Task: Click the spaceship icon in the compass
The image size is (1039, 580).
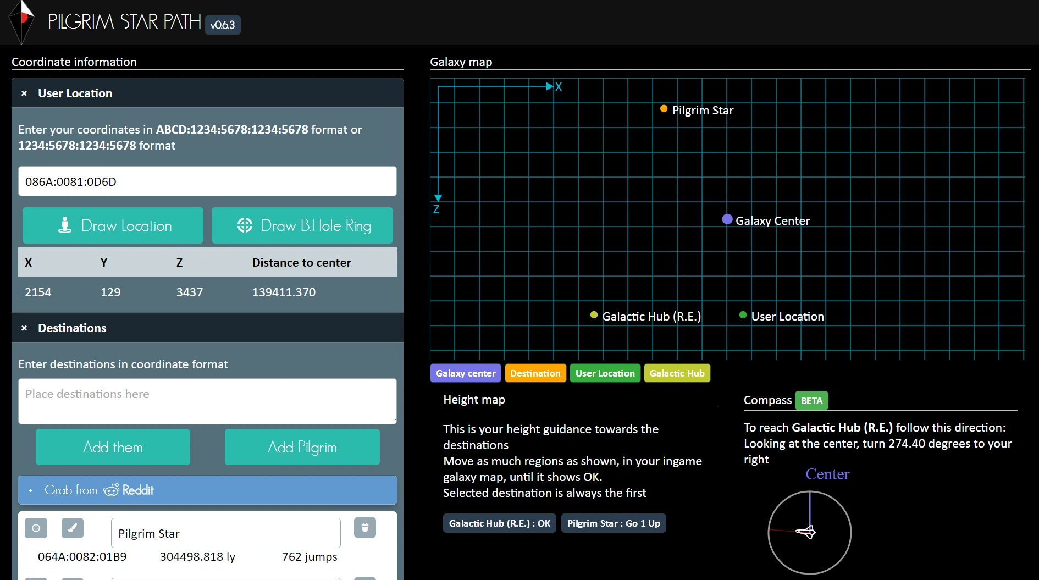Action: [x=806, y=532]
